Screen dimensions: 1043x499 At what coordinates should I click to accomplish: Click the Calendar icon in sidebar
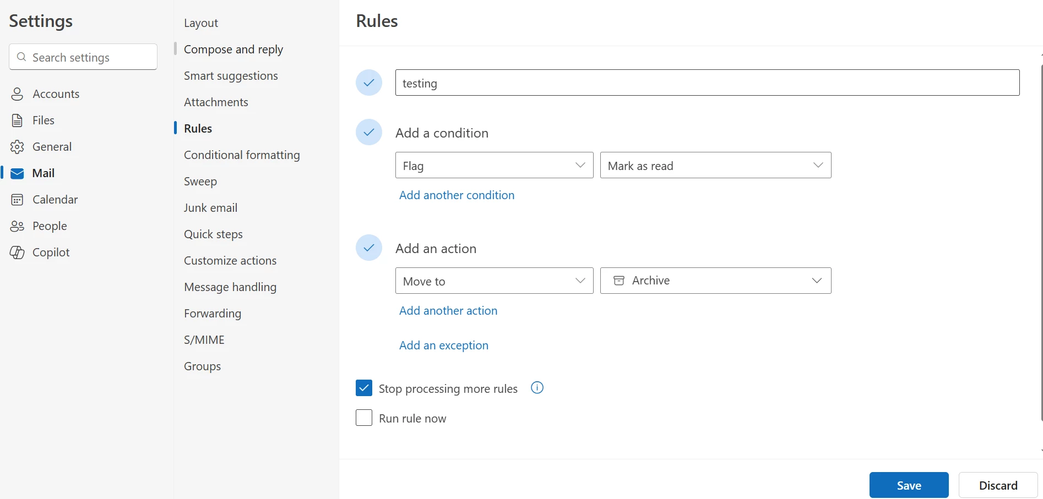17,200
